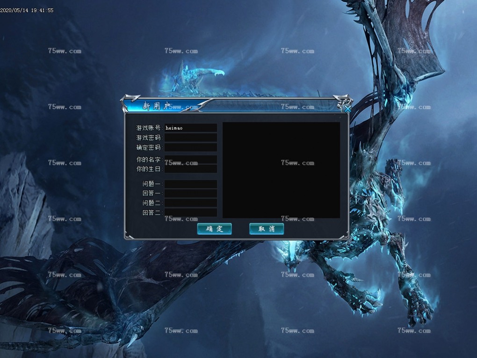Close the 新用户 dialog with the X icon

click(347, 109)
